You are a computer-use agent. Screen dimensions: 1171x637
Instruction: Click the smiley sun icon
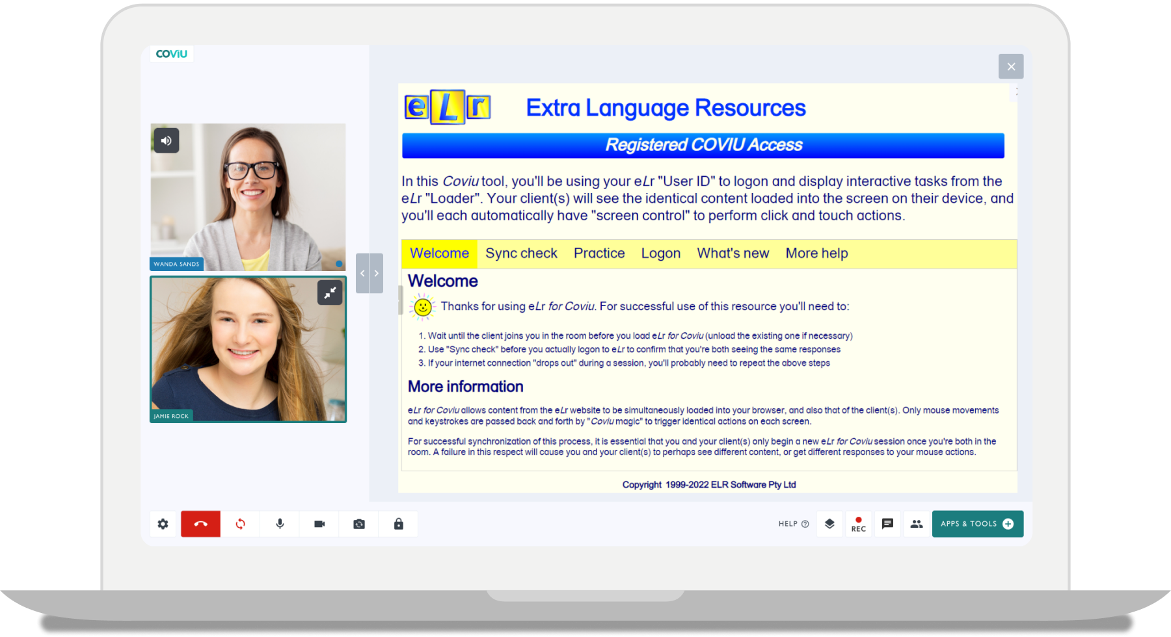coord(423,306)
